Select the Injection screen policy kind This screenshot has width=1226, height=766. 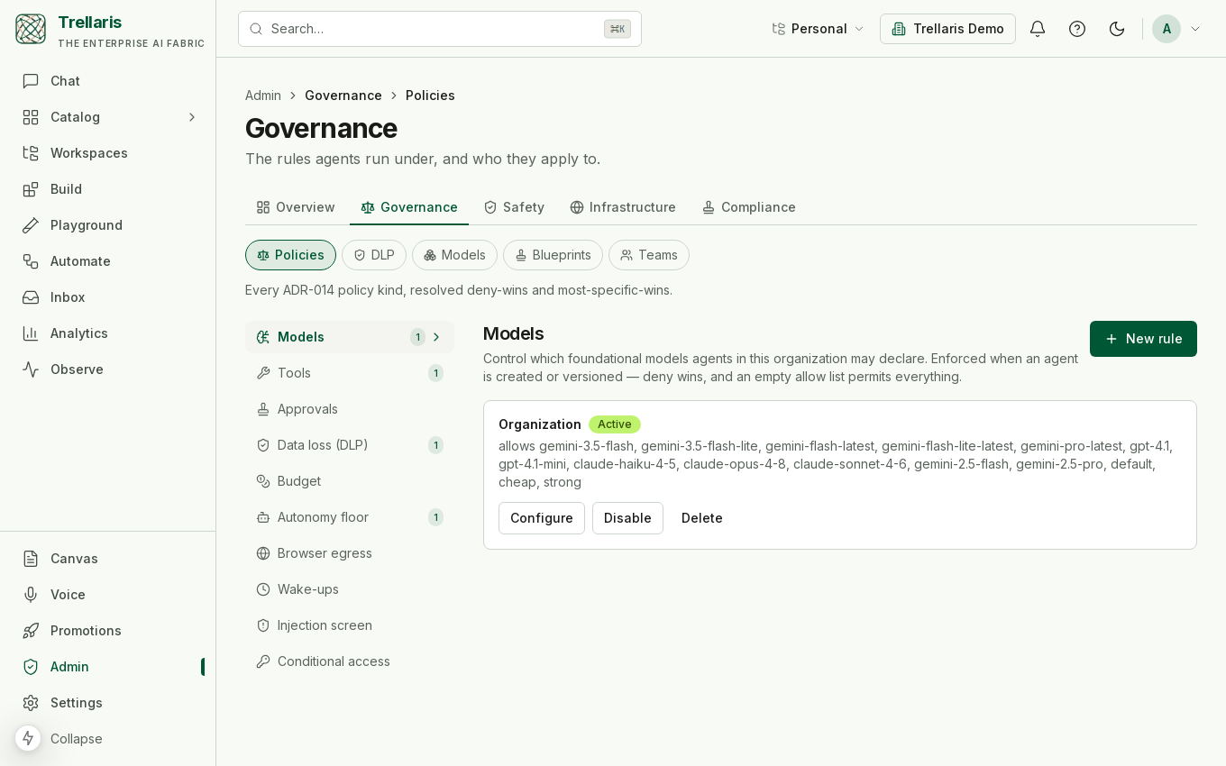[x=350, y=625]
